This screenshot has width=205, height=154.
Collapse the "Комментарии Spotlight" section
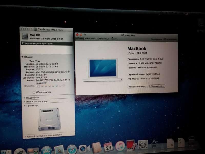23,44
